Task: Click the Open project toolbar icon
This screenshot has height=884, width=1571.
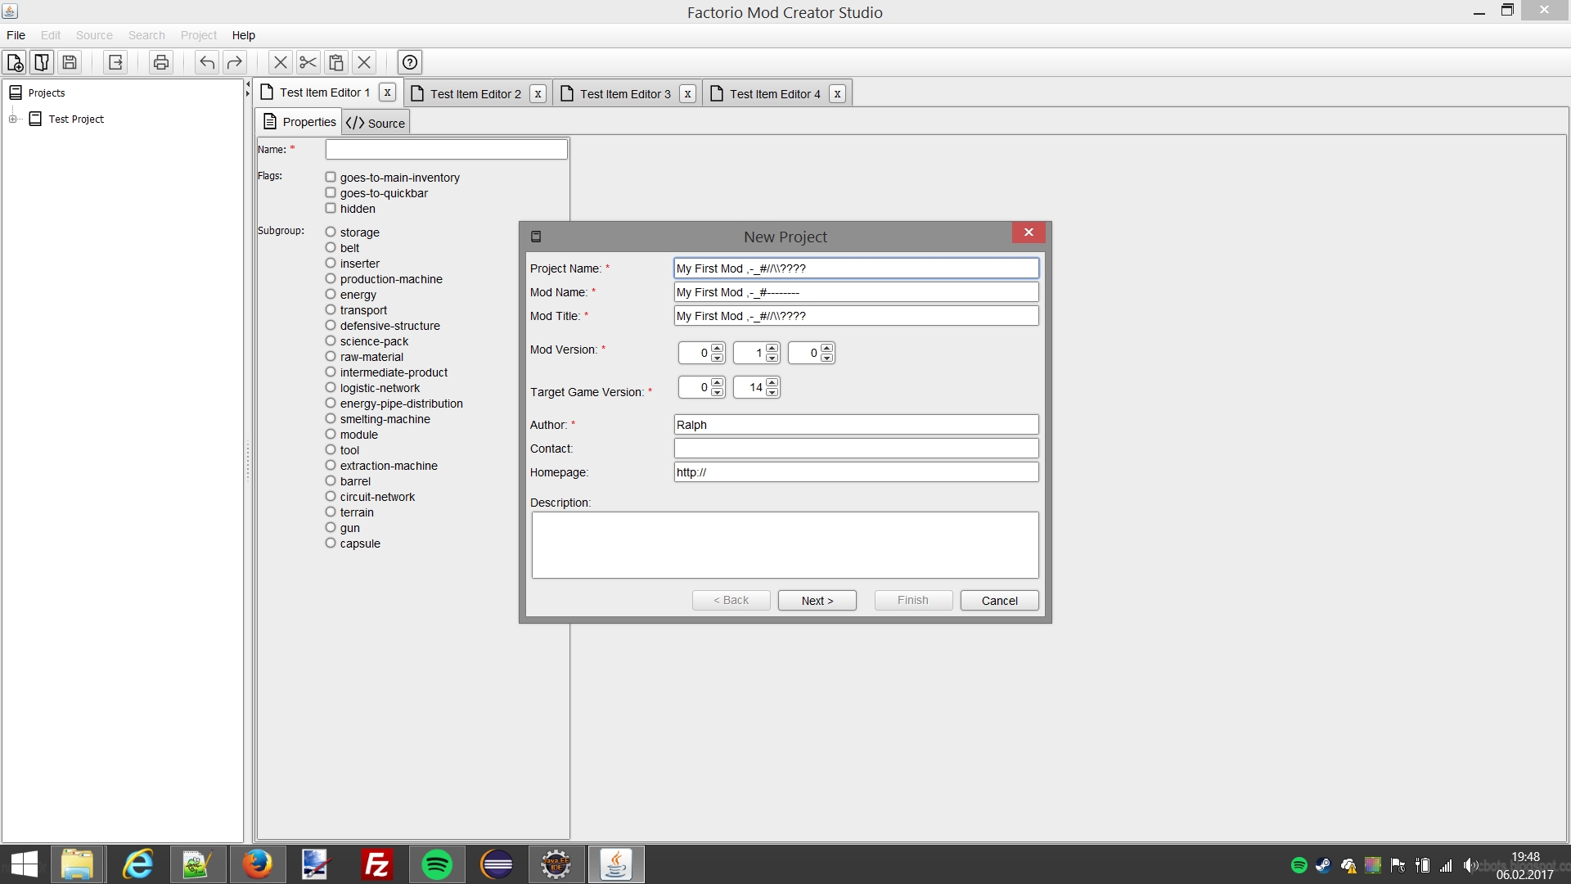Action: [x=42, y=62]
